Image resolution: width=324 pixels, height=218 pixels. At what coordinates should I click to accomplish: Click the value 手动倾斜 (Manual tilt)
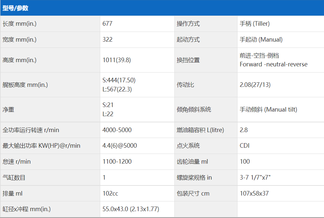[x=268, y=110]
